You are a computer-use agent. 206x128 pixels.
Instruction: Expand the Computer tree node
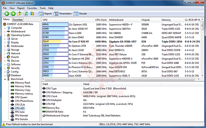(5, 28)
